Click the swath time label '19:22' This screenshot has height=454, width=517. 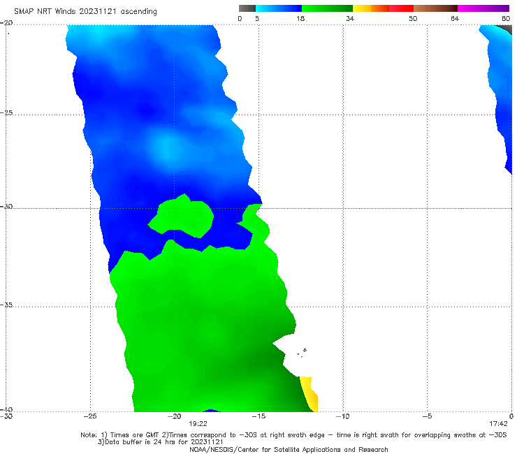tap(198, 424)
